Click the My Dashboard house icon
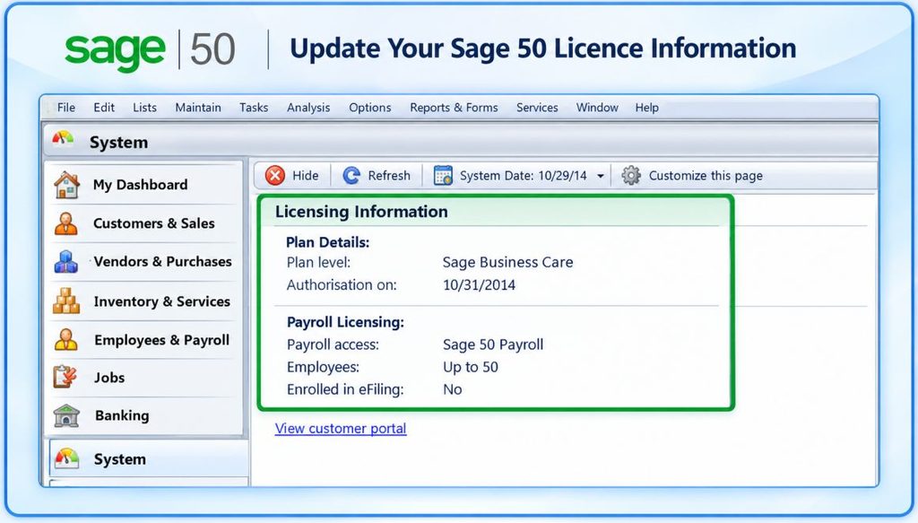 coord(66,185)
